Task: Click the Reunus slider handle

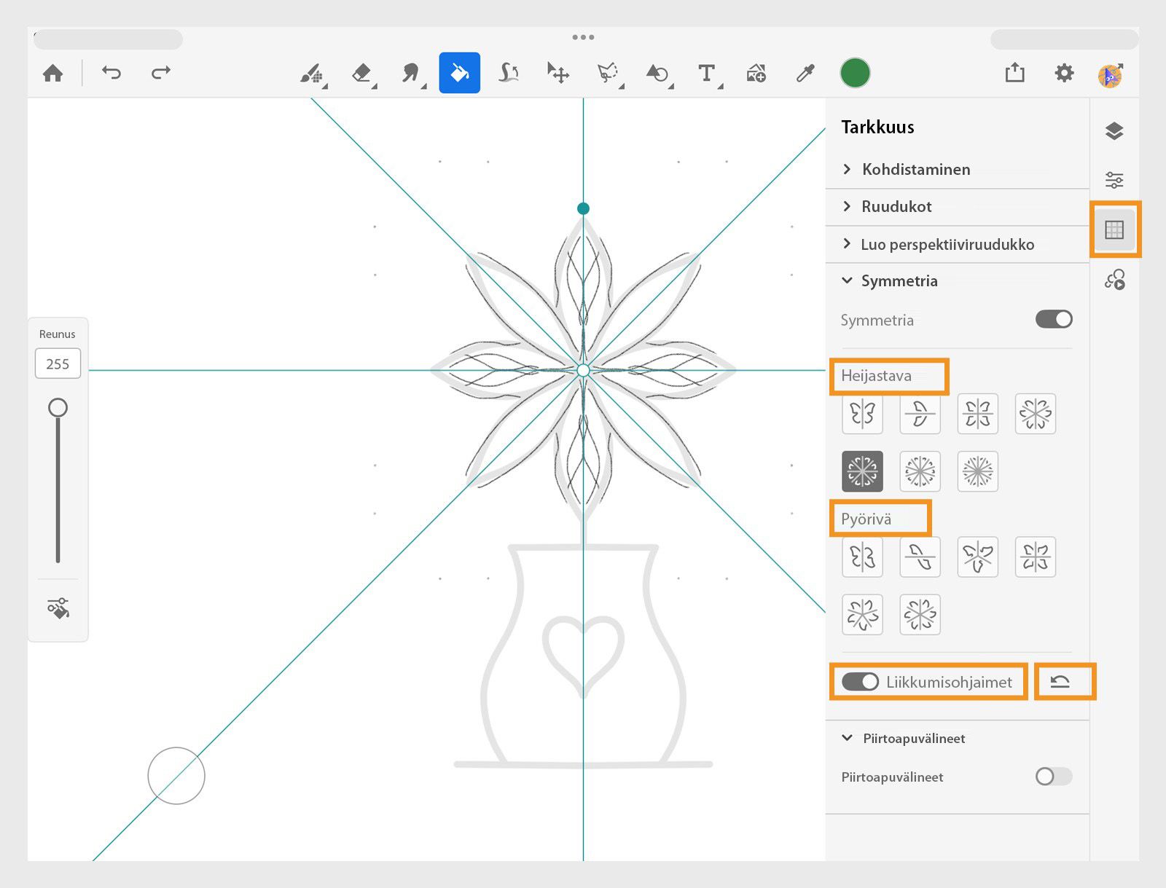Action: [x=58, y=407]
